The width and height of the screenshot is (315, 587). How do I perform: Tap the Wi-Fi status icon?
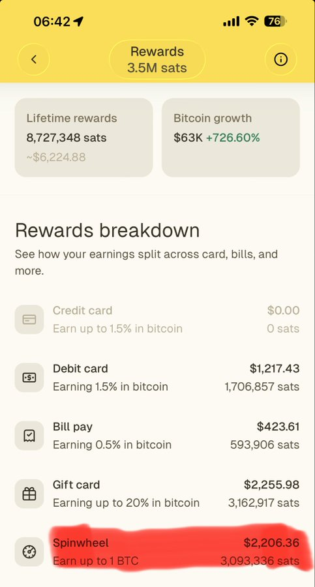pyautogui.click(x=252, y=22)
